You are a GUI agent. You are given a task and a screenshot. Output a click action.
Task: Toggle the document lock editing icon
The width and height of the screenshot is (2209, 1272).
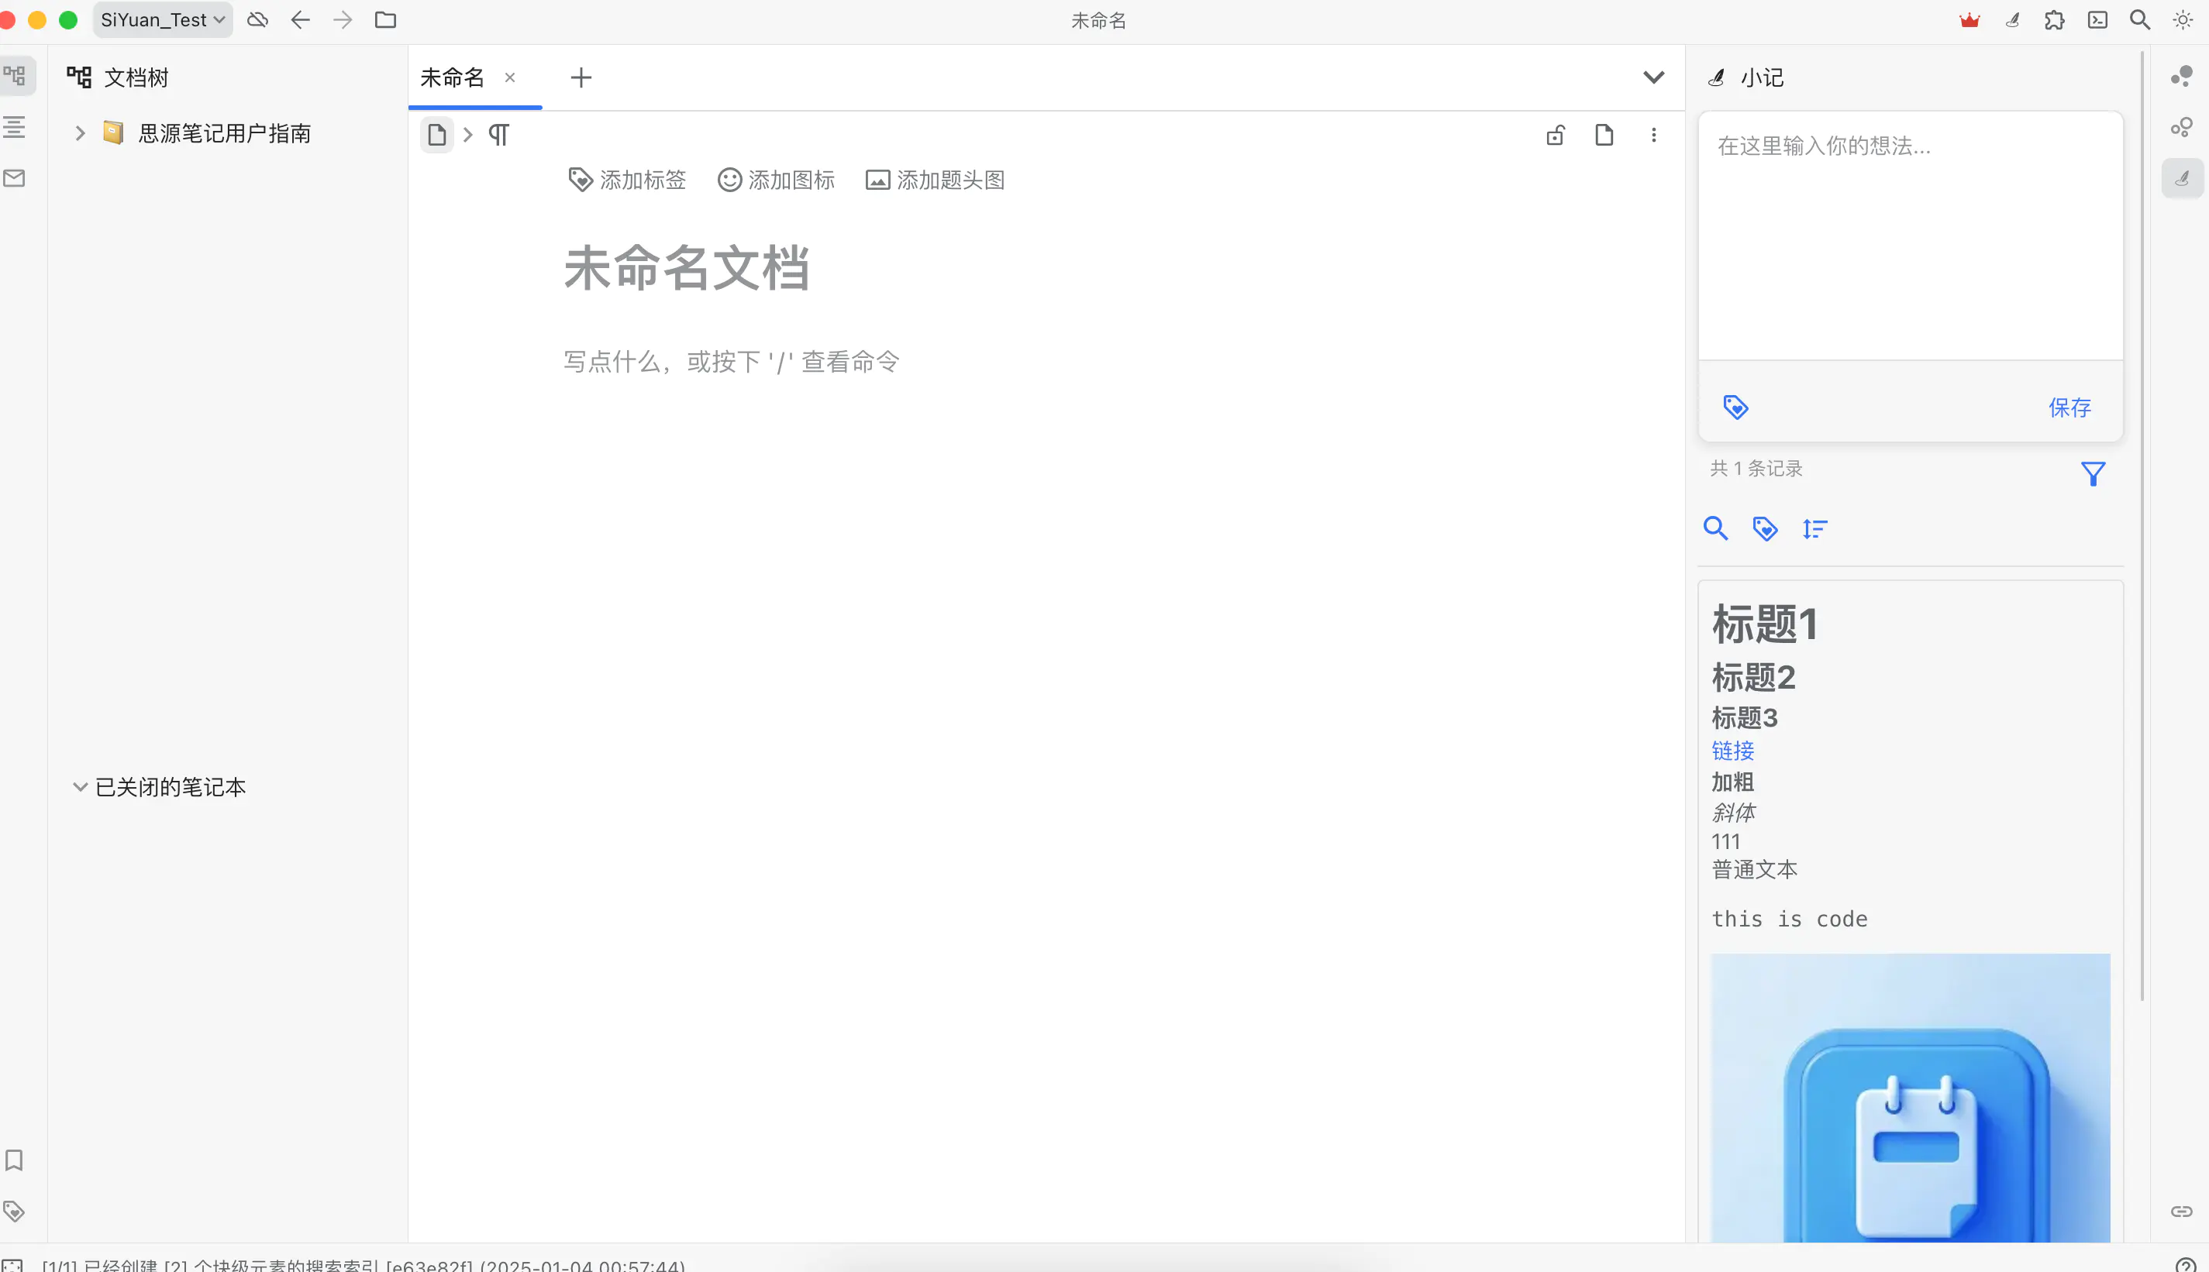click(1556, 136)
